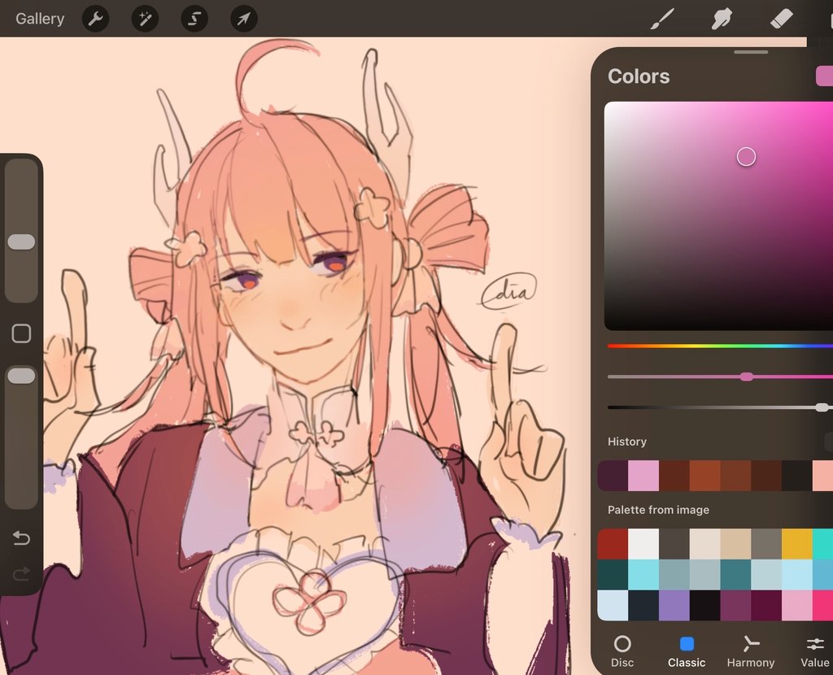The height and width of the screenshot is (675, 833).
Task: Open the Gallery view
Action: tap(40, 19)
